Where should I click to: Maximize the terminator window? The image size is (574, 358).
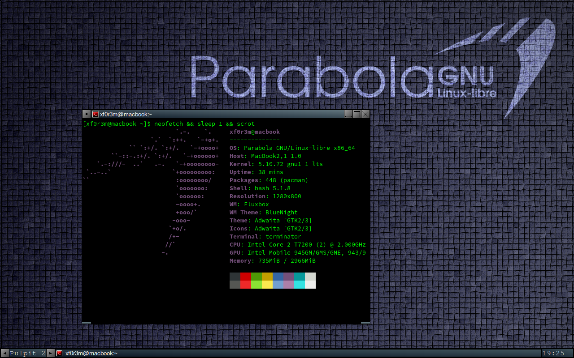[x=357, y=114]
